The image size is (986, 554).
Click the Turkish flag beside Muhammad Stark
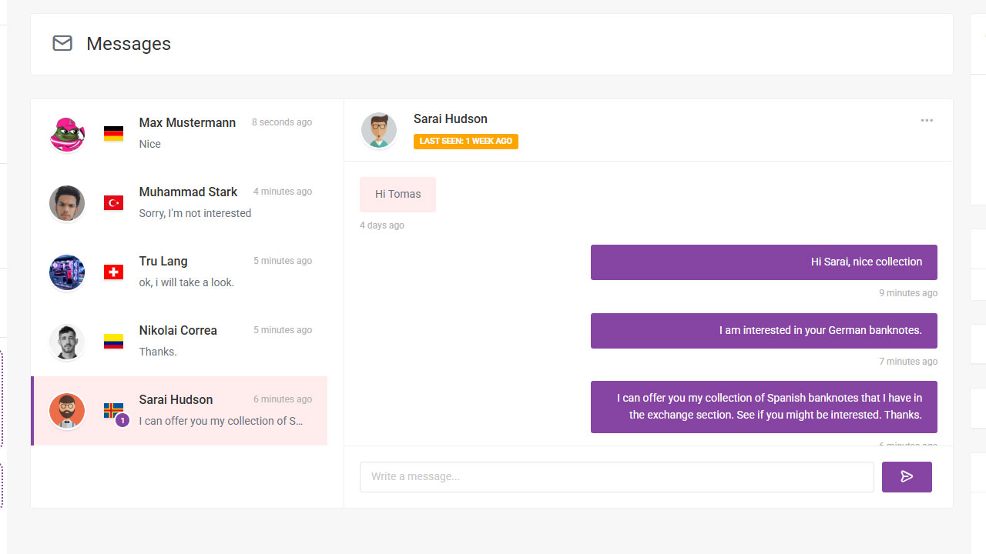click(x=113, y=203)
